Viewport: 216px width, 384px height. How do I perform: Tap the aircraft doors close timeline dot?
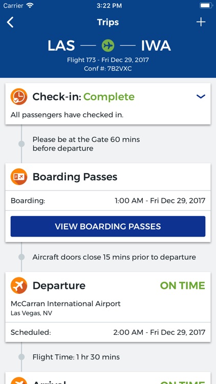coord(21,257)
